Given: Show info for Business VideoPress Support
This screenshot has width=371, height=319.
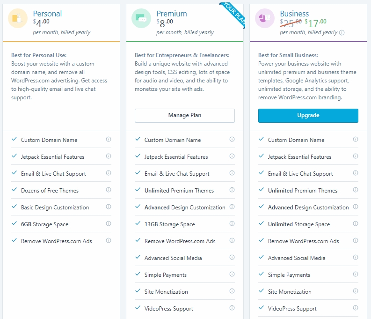Looking at the screenshot, I should pyautogui.click(x=356, y=308).
